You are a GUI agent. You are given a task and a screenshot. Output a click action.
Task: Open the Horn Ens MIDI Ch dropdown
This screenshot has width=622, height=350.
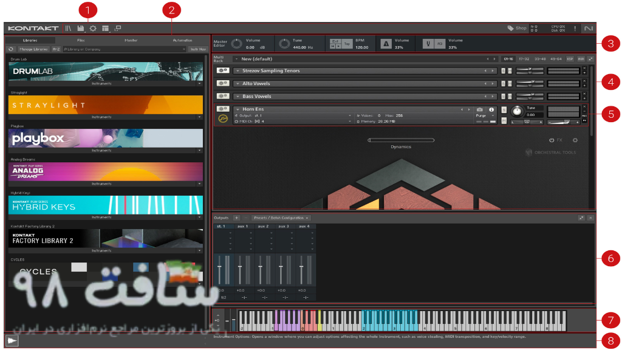pyautogui.click(x=293, y=122)
